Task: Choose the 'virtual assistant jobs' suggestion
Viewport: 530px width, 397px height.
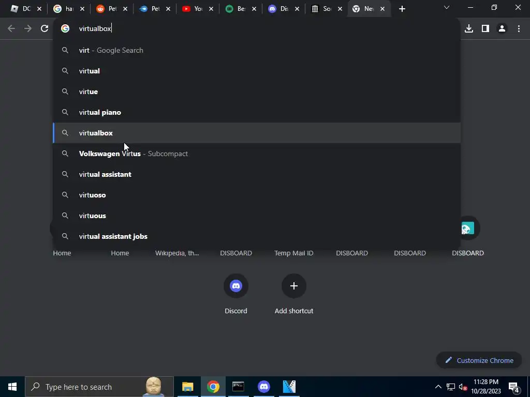Action: 257,236
